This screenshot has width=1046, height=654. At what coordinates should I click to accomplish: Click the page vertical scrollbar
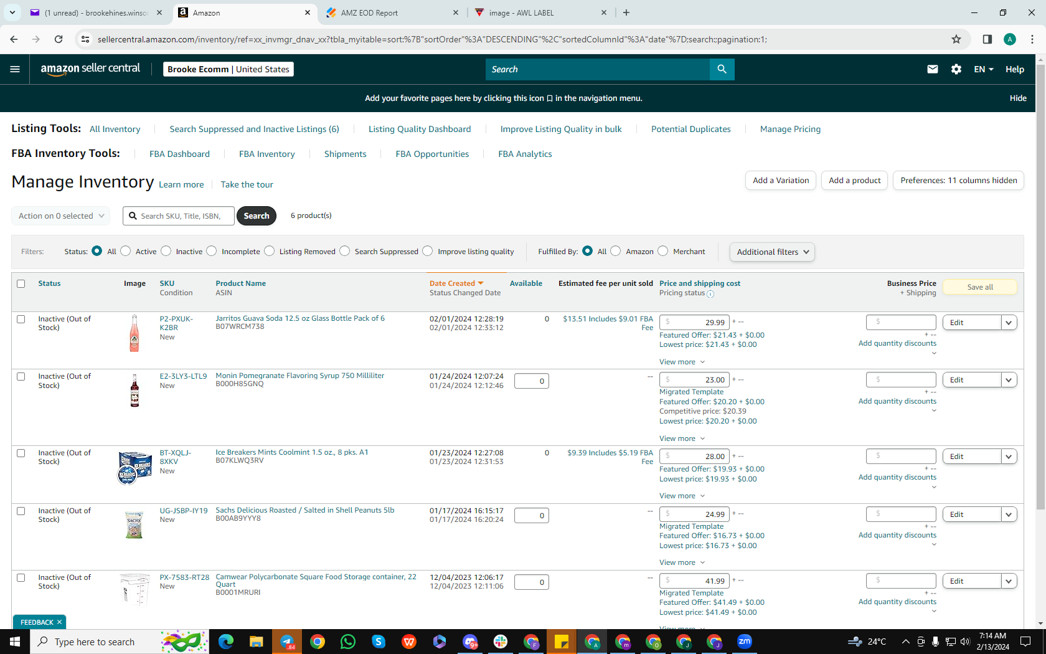(1040, 287)
